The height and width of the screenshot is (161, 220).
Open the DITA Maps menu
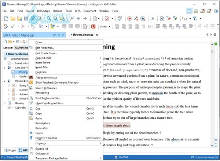click(x=43, y=11)
